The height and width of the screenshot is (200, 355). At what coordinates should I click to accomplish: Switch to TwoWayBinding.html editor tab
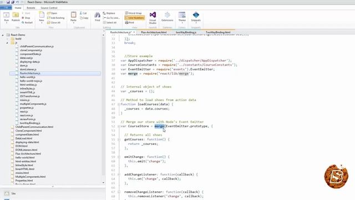click(x=218, y=32)
